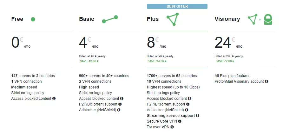Image resolution: width=296 pixels, height=133 pixels.
Task: Select the Free plan heading
Action: 17,19
